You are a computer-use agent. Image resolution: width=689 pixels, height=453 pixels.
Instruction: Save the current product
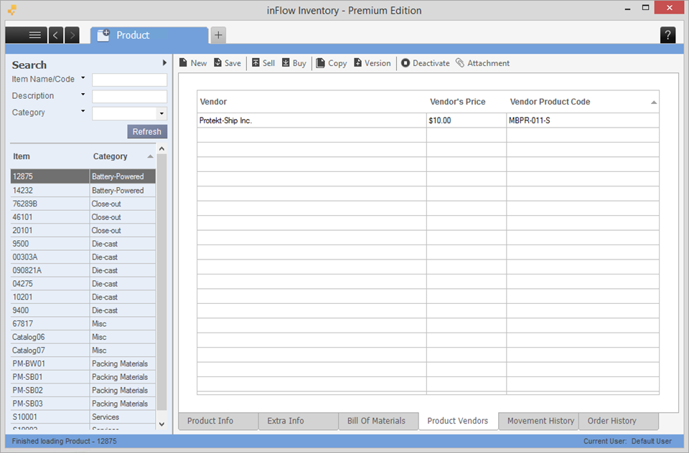point(228,63)
